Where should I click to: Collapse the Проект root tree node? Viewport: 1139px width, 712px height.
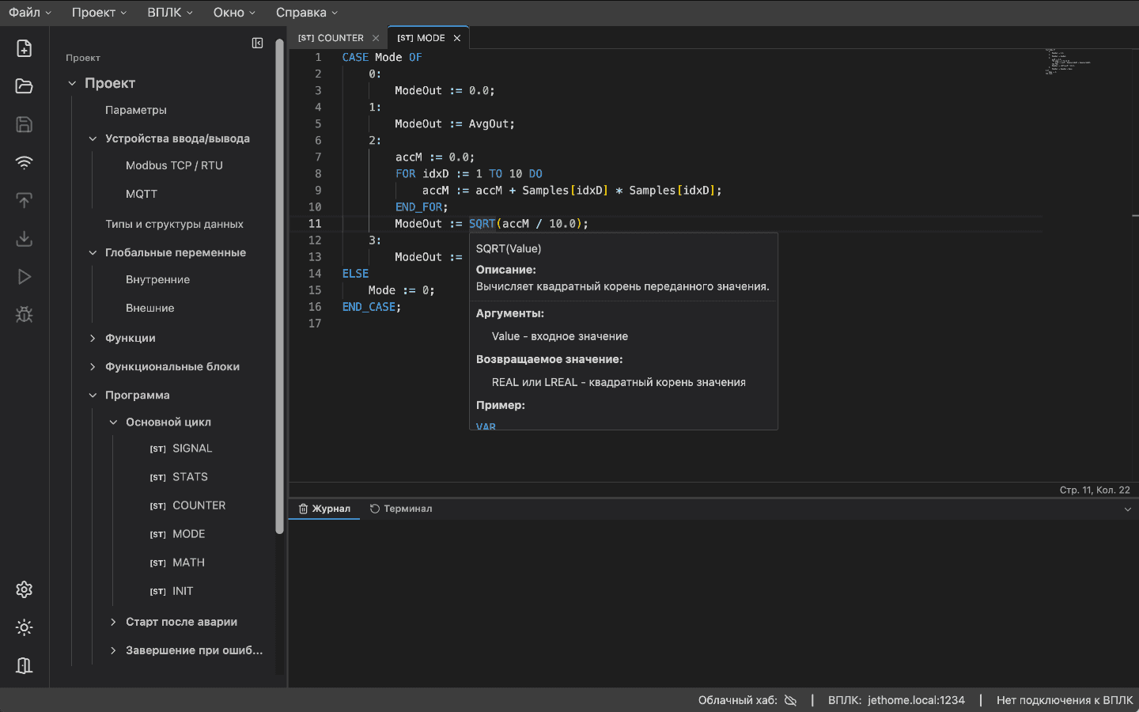pyautogui.click(x=72, y=83)
